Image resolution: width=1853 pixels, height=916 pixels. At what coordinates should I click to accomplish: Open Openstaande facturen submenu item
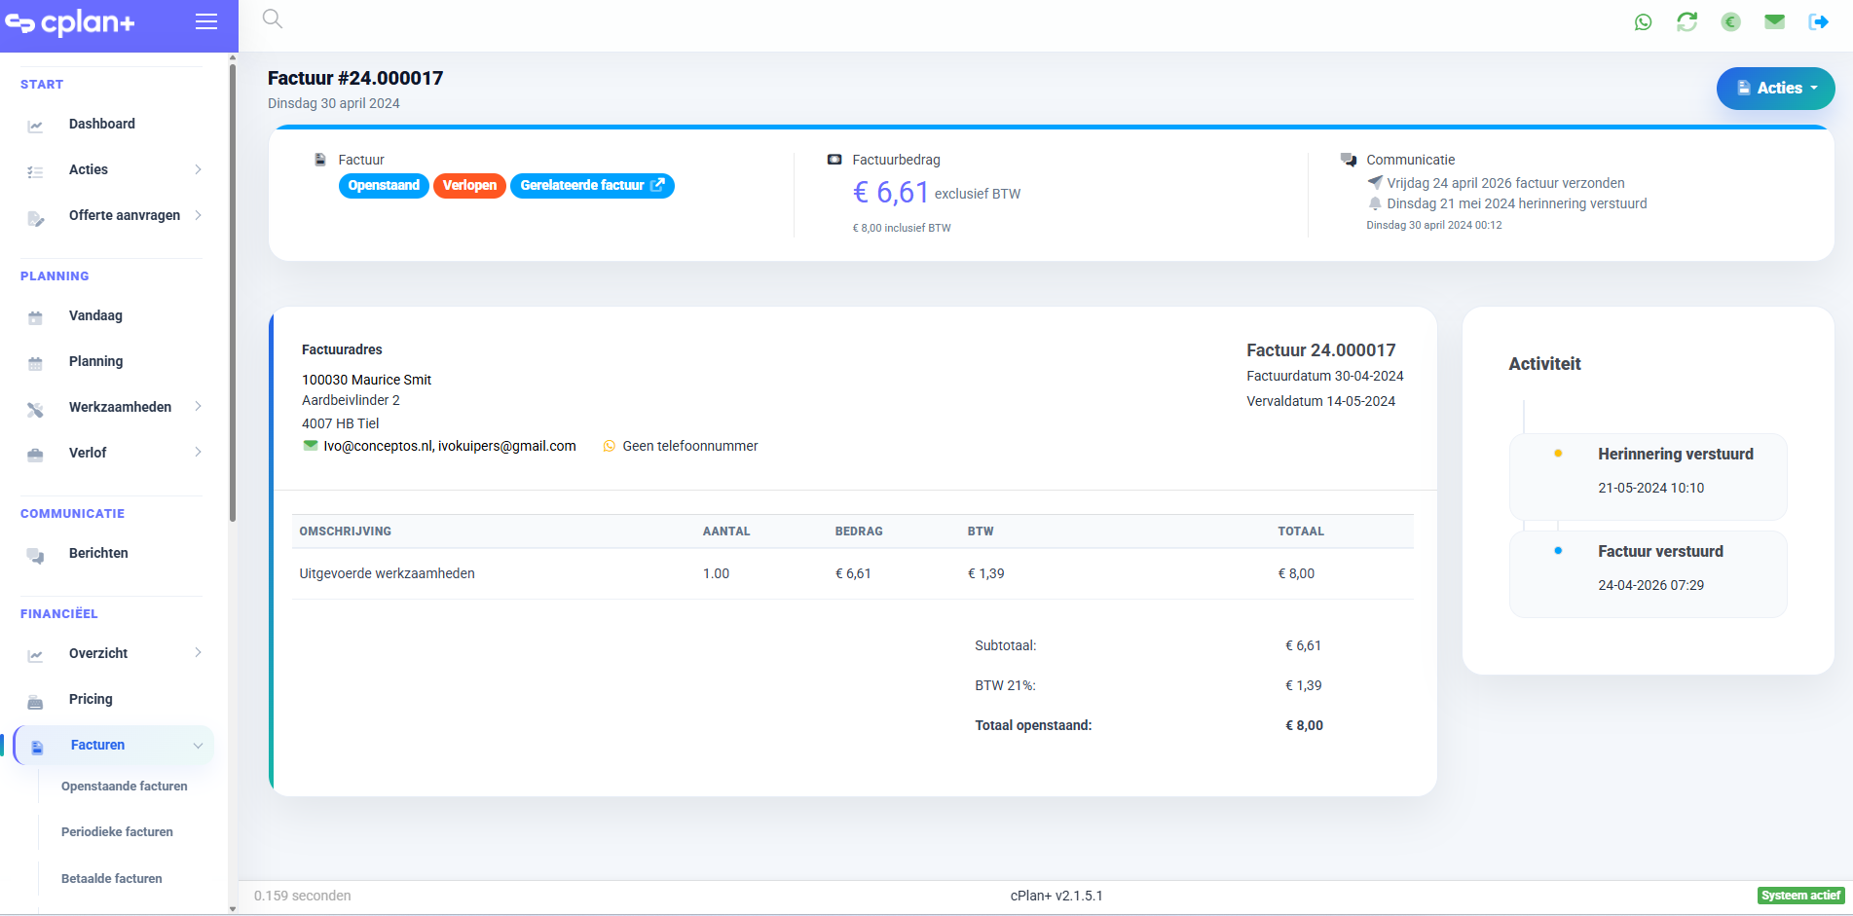(124, 786)
